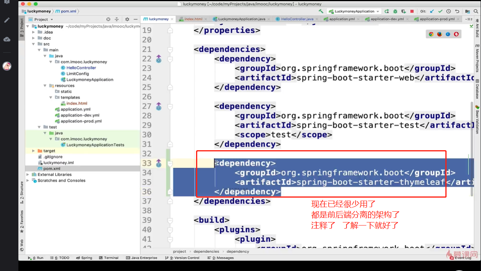Open the Spring tool window
The width and height of the screenshot is (481, 271).
(84, 258)
